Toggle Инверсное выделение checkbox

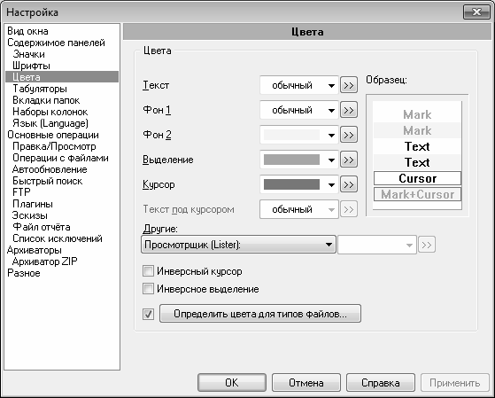pos(148,289)
